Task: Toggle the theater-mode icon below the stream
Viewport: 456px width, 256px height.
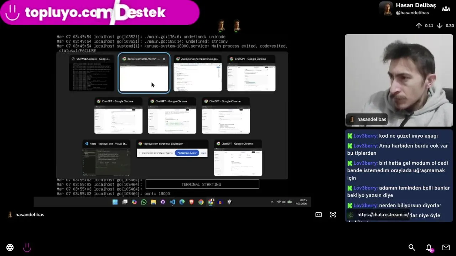Action: point(318,214)
